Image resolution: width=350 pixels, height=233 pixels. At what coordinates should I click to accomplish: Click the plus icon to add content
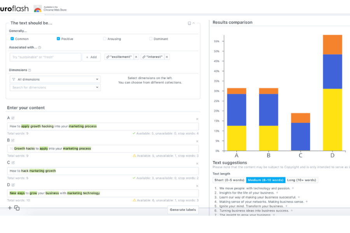[x=10, y=208]
